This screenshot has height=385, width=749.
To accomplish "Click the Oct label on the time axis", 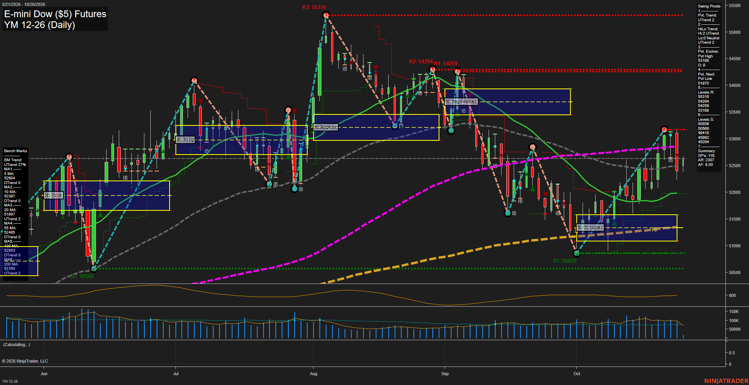I will click(577, 374).
